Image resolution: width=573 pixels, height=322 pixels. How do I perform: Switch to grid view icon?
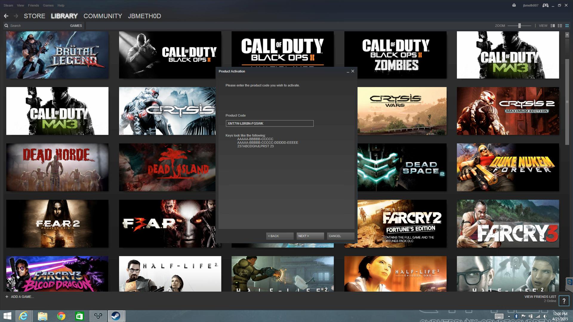click(567, 26)
